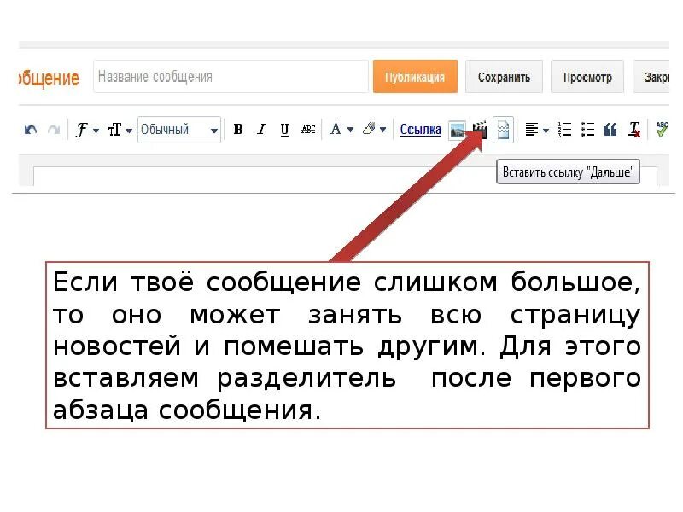Apply numbered list formatting
The height and width of the screenshot is (512, 683).
point(564,130)
